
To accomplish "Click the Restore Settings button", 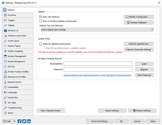I will pyautogui.click(x=142, y=111).
